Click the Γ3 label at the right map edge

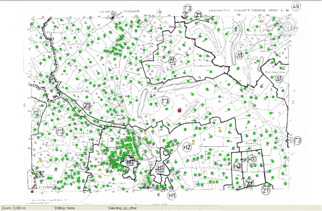(297, 140)
